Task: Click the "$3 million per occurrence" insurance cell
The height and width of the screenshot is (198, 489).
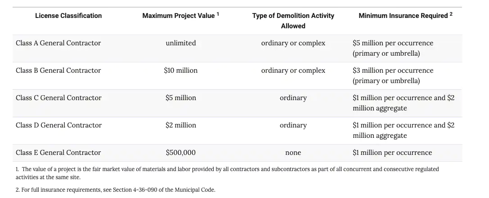Action: pos(393,75)
